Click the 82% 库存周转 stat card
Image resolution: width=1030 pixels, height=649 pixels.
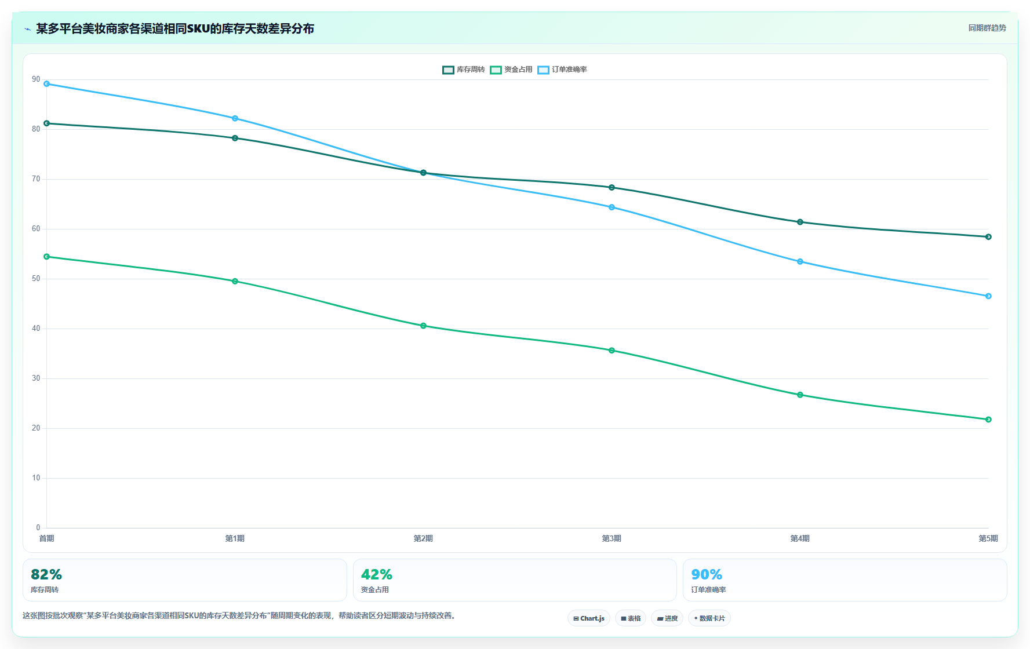pos(185,580)
